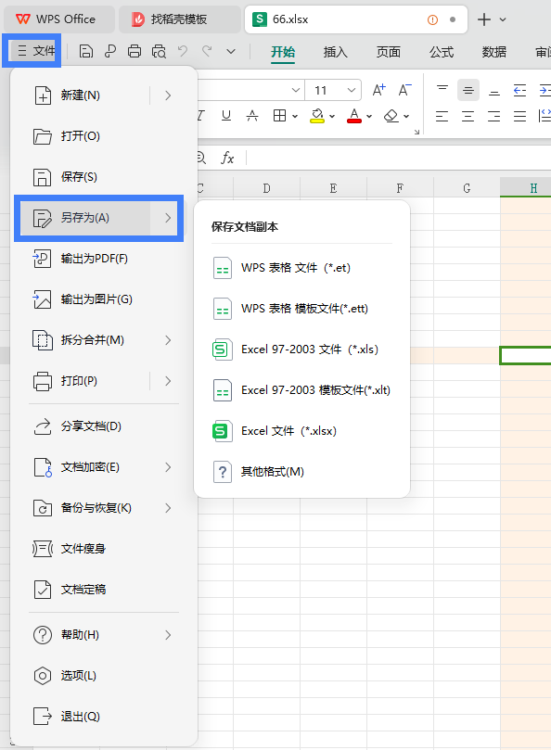The width and height of the screenshot is (551, 750).
Task: Switch to the 找稻壳模板 tab
Action: point(180,19)
